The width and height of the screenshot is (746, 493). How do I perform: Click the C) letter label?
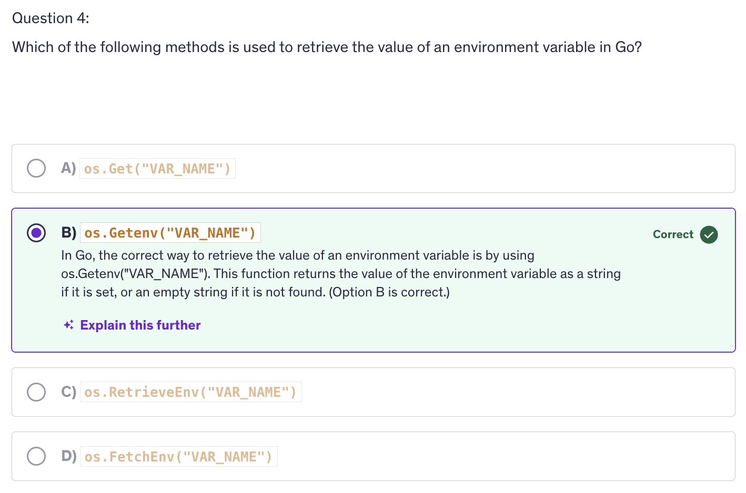coord(69,392)
